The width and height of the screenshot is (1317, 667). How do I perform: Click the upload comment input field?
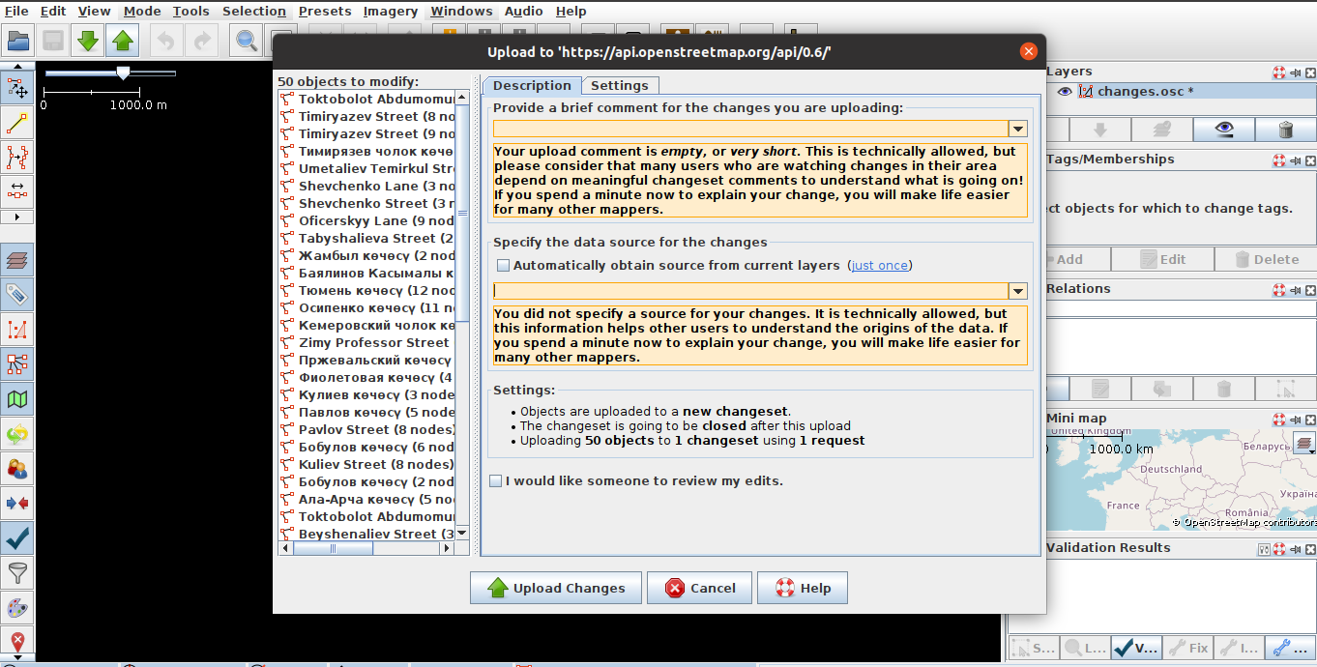click(x=750, y=129)
